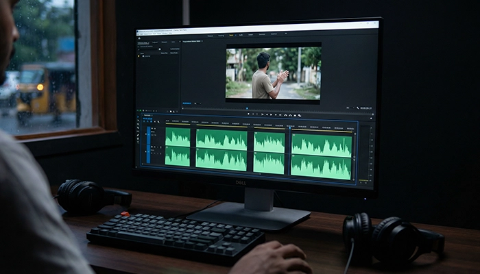The image size is (480, 274).
Task: Switch to the Audio workspace tab
Action: (241, 35)
